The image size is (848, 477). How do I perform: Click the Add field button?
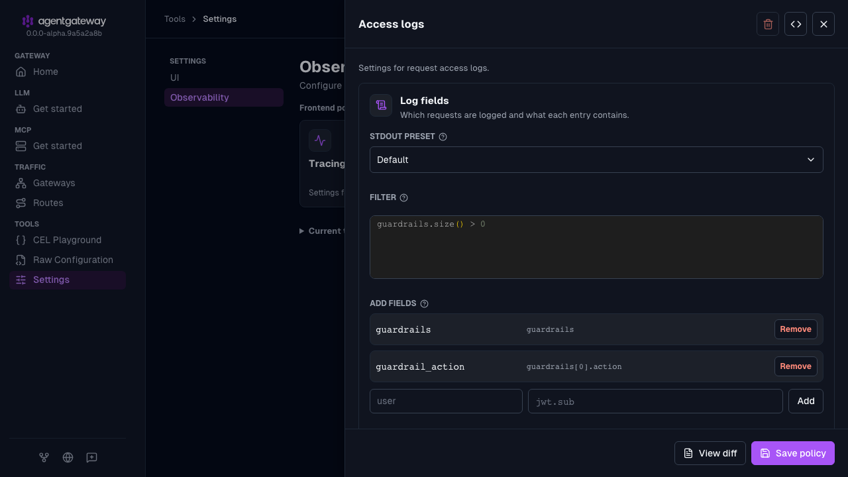(x=806, y=401)
